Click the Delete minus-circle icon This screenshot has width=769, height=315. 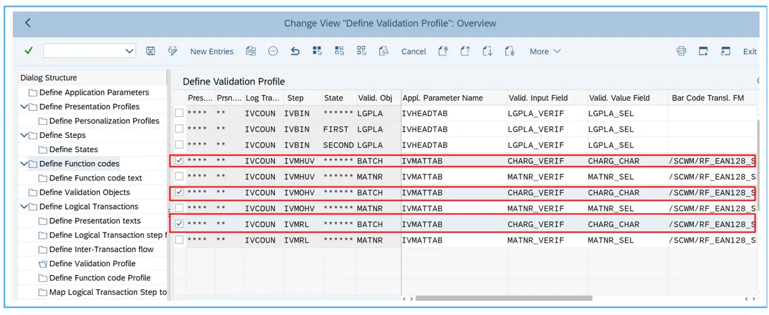point(273,51)
